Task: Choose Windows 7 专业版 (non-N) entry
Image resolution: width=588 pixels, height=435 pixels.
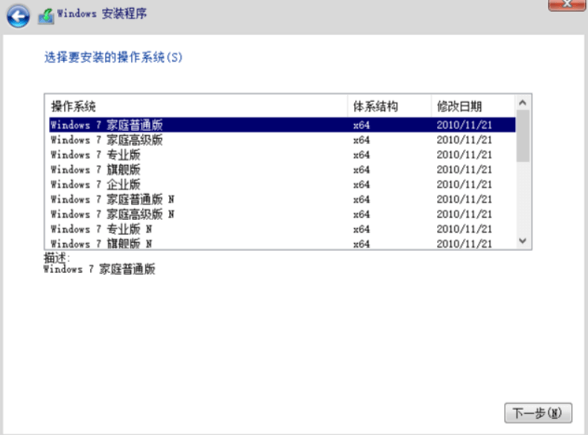Action: coord(95,155)
